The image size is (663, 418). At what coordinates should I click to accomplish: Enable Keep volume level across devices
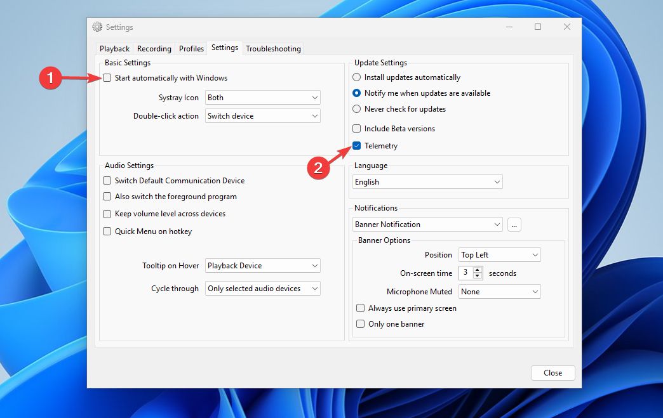[107, 214]
